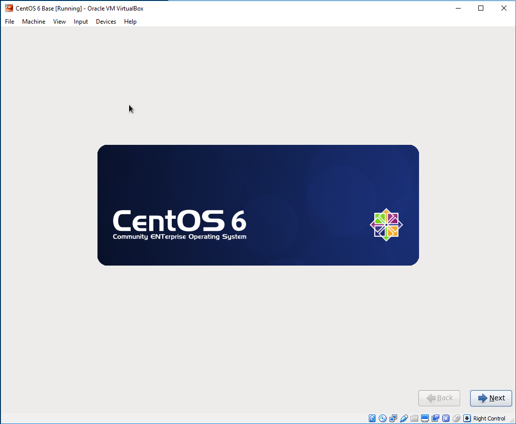Open the Devices menu

[106, 22]
